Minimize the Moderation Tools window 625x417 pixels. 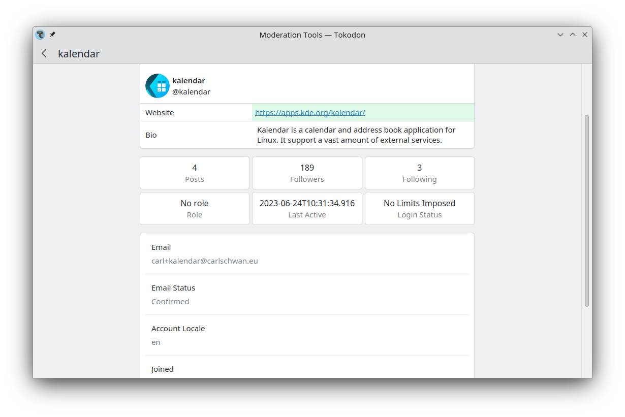(x=560, y=35)
